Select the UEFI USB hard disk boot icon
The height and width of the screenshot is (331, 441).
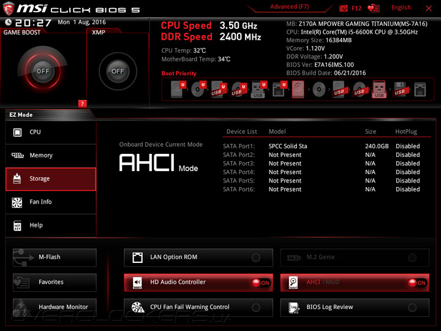pyautogui.click(x=219, y=89)
